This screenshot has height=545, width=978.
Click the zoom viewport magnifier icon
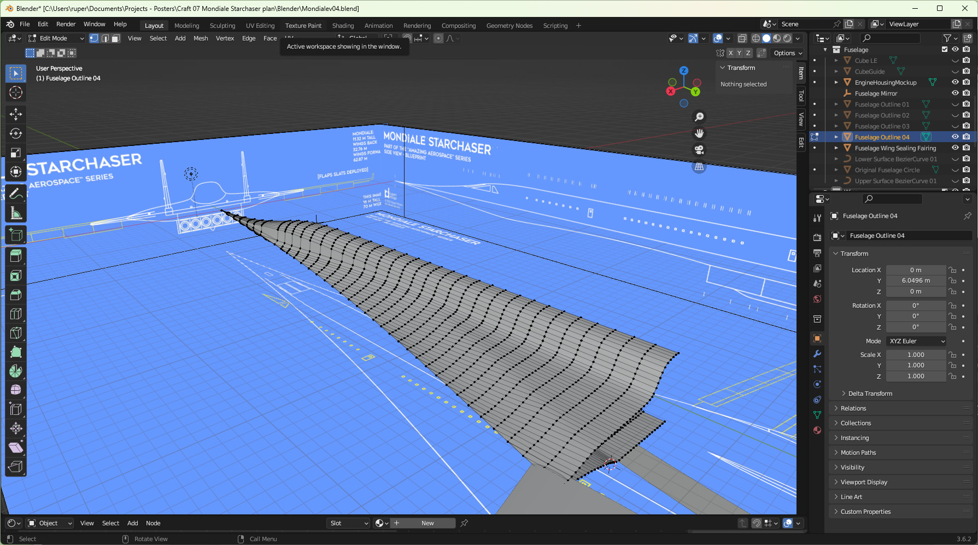point(699,117)
